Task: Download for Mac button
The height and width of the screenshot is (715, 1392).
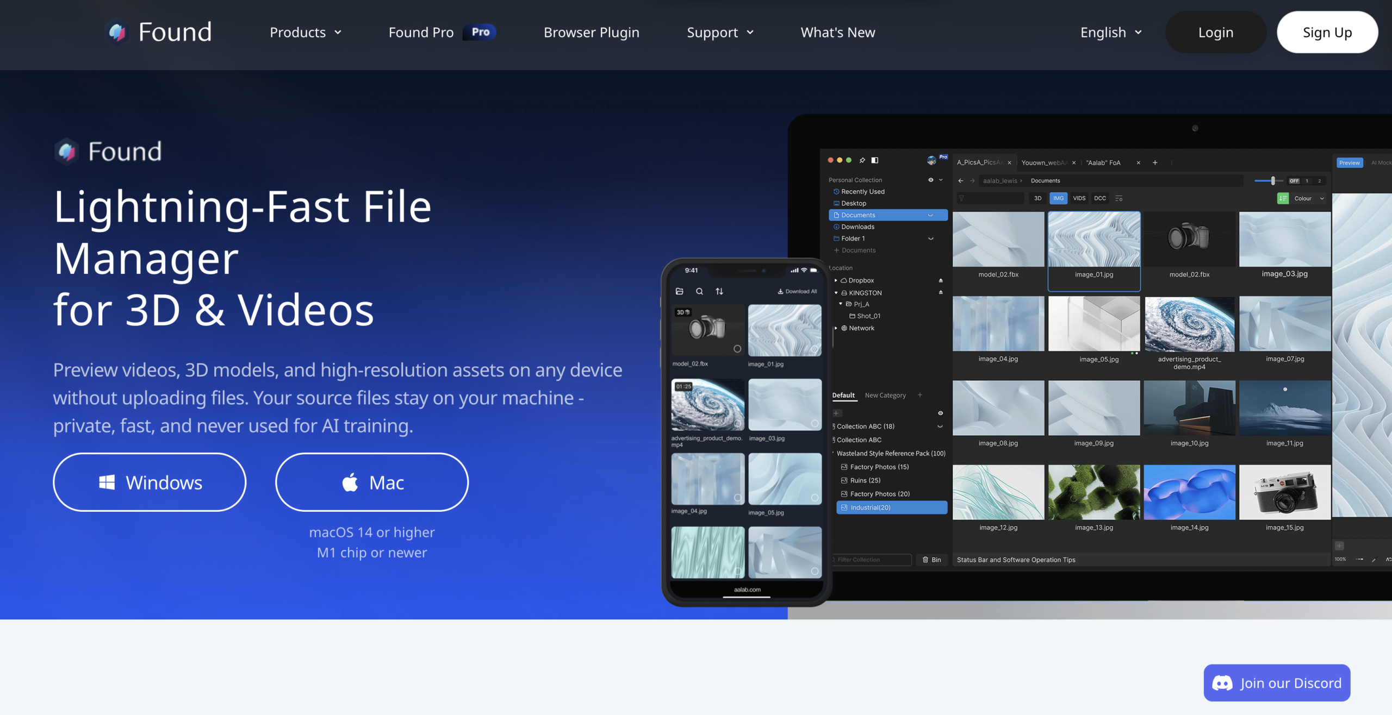Action: click(x=372, y=482)
